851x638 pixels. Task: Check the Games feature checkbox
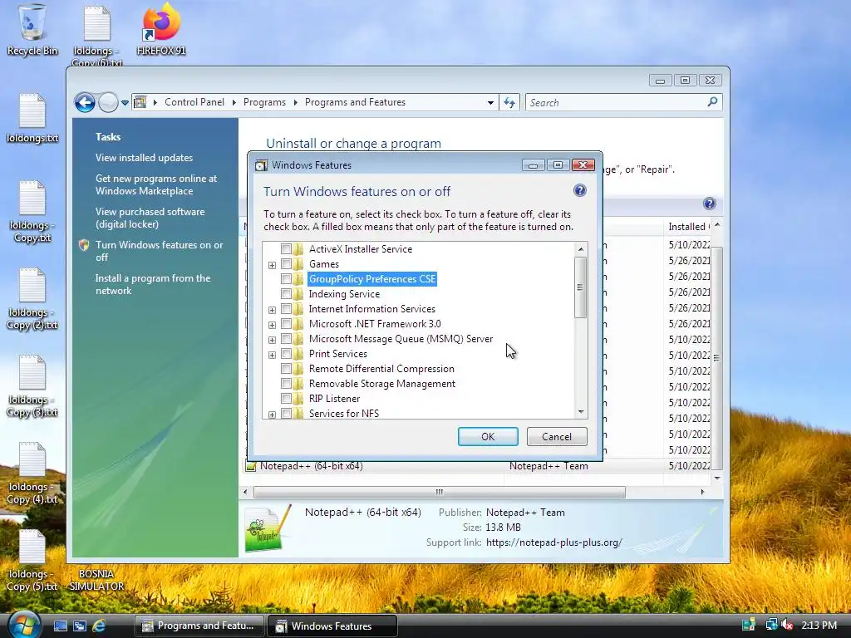click(286, 263)
